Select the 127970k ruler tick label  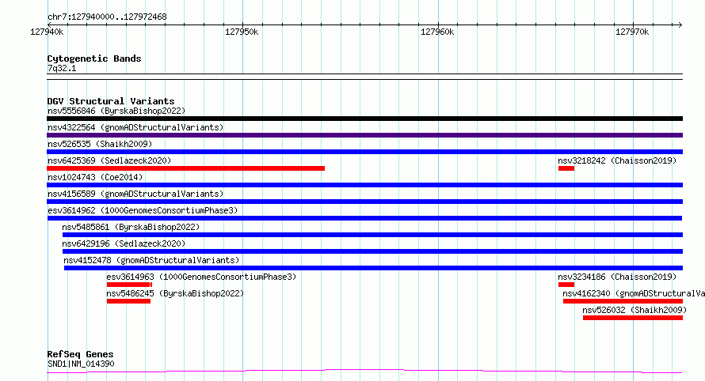click(x=632, y=32)
